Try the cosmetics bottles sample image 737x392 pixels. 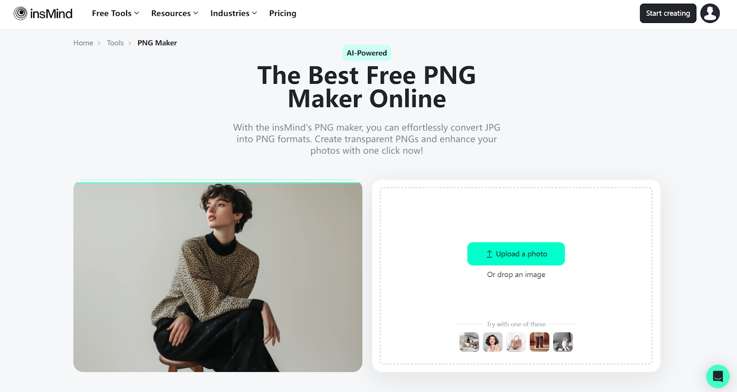tap(469, 342)
